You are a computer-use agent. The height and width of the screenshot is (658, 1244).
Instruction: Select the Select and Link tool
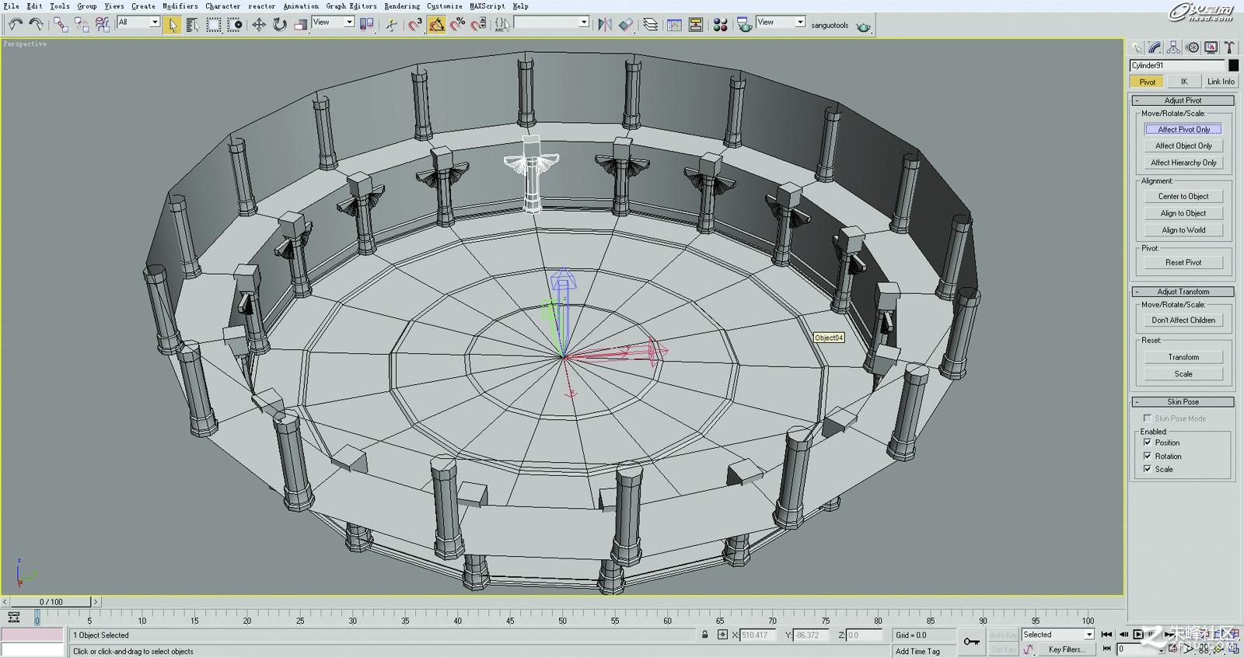coord(61,25)
